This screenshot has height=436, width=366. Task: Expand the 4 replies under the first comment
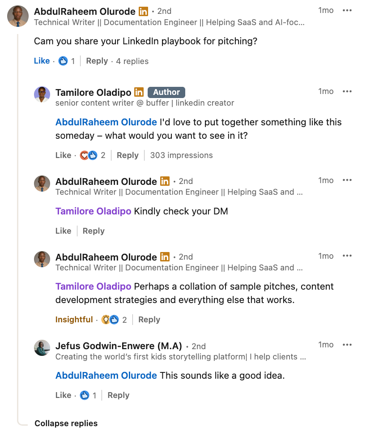[x=132, y=61]
